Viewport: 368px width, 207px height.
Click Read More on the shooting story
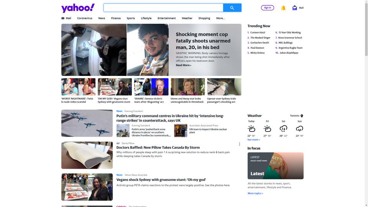pos(184,65)
